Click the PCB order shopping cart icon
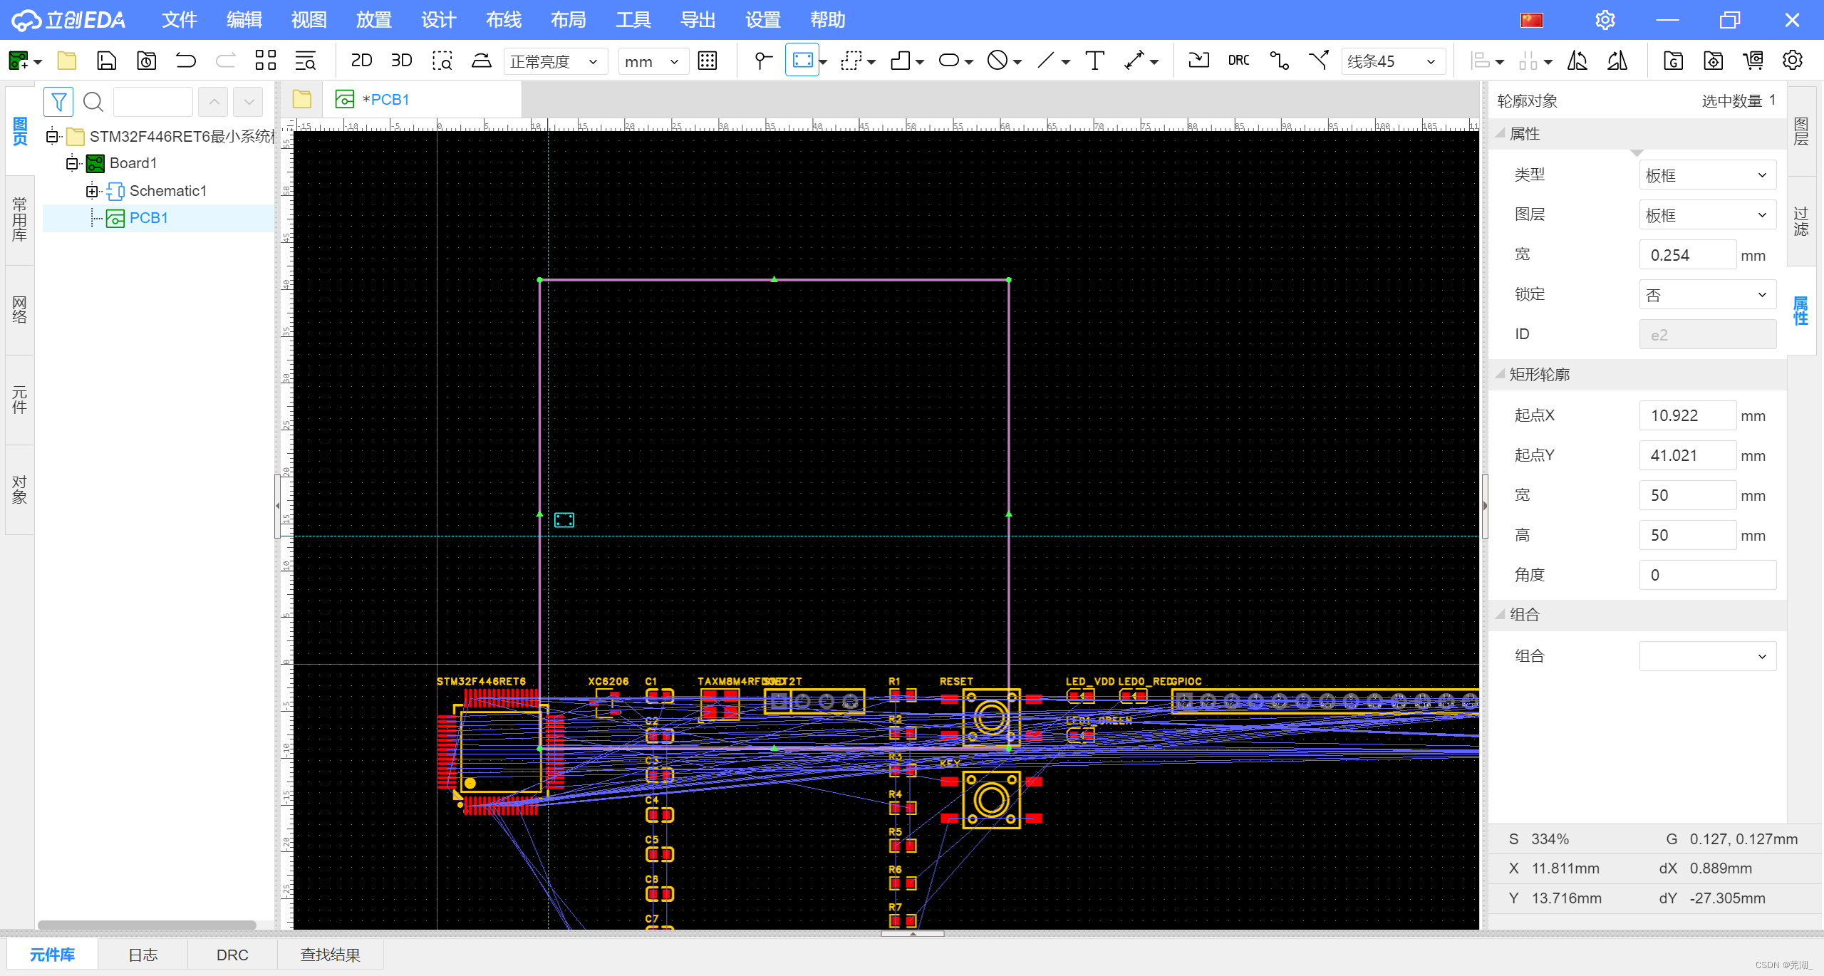This screenshot has height=976, width=1824. 1753,61
